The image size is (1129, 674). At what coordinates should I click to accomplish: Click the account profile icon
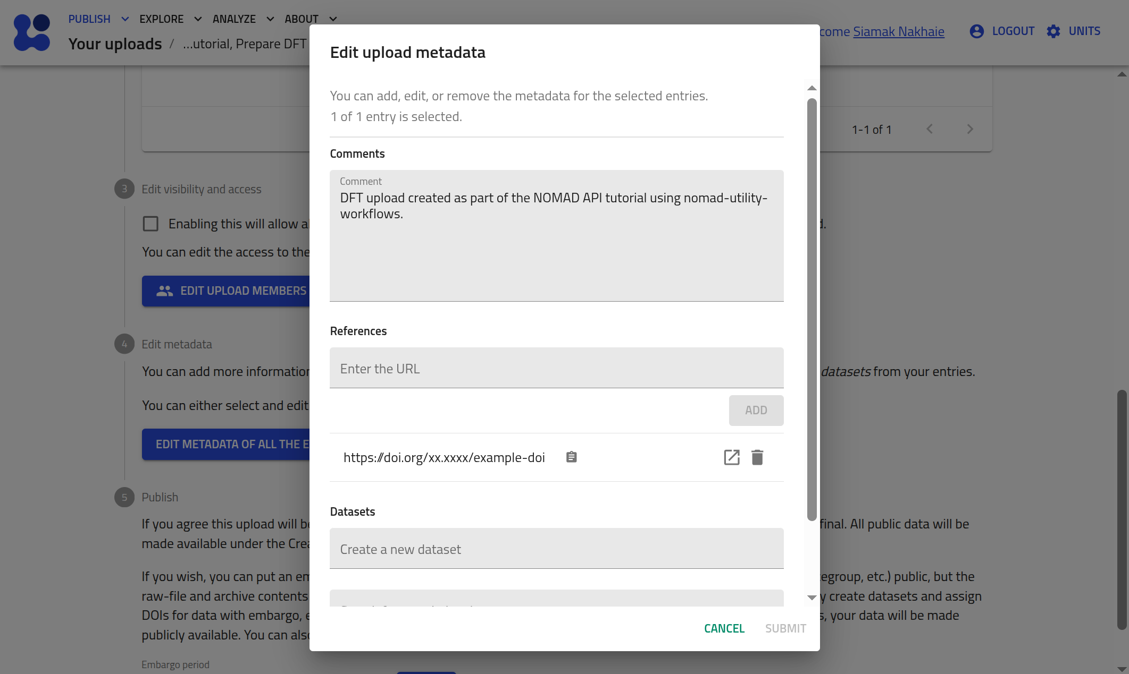click(976, 31)
